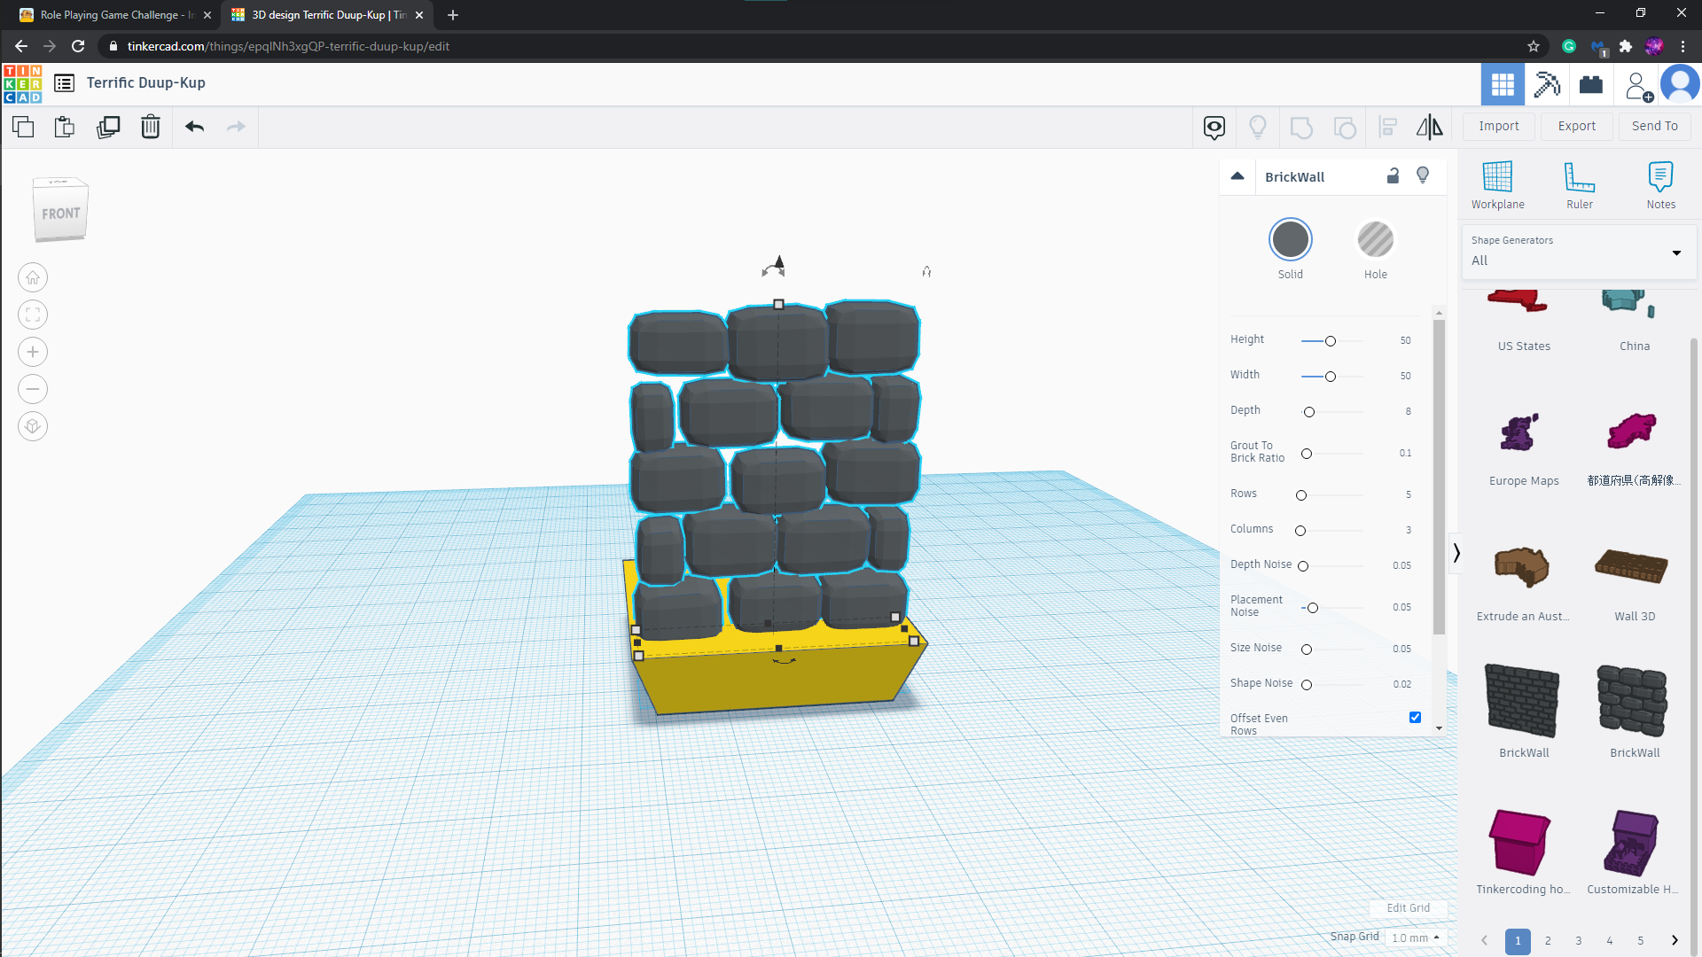Switch to Role Playing Game Challenge tab
Screen dimensions: 1702x957
[115, 15]
